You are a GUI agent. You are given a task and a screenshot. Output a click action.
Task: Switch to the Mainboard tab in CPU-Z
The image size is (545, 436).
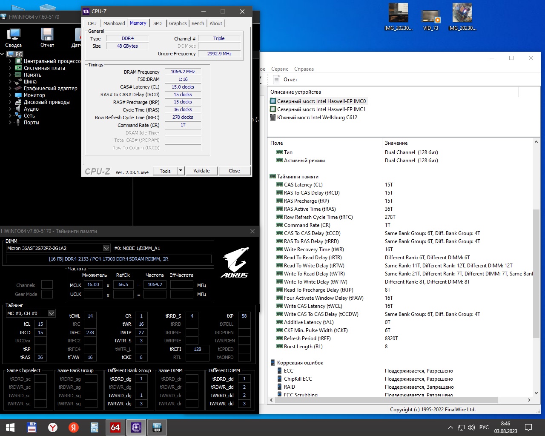pyautogui.click(x=114, y=23)
